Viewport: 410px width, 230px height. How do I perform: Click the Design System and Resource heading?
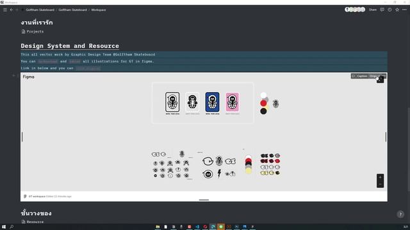tap(70, 46)
